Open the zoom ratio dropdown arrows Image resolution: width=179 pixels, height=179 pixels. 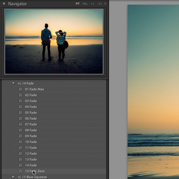[105, 4]
